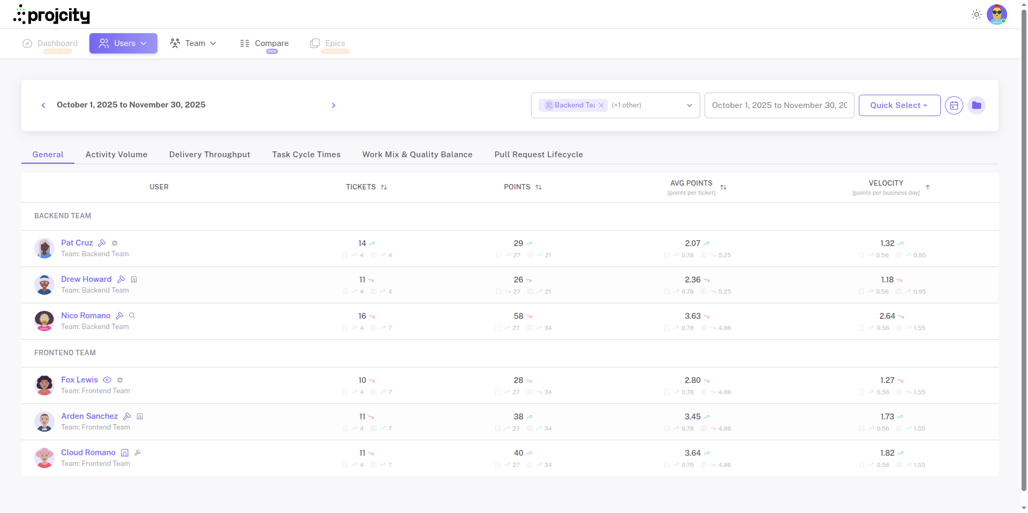
Task: Open the calendar icon beside Quick Select
Action: (954, 105)
